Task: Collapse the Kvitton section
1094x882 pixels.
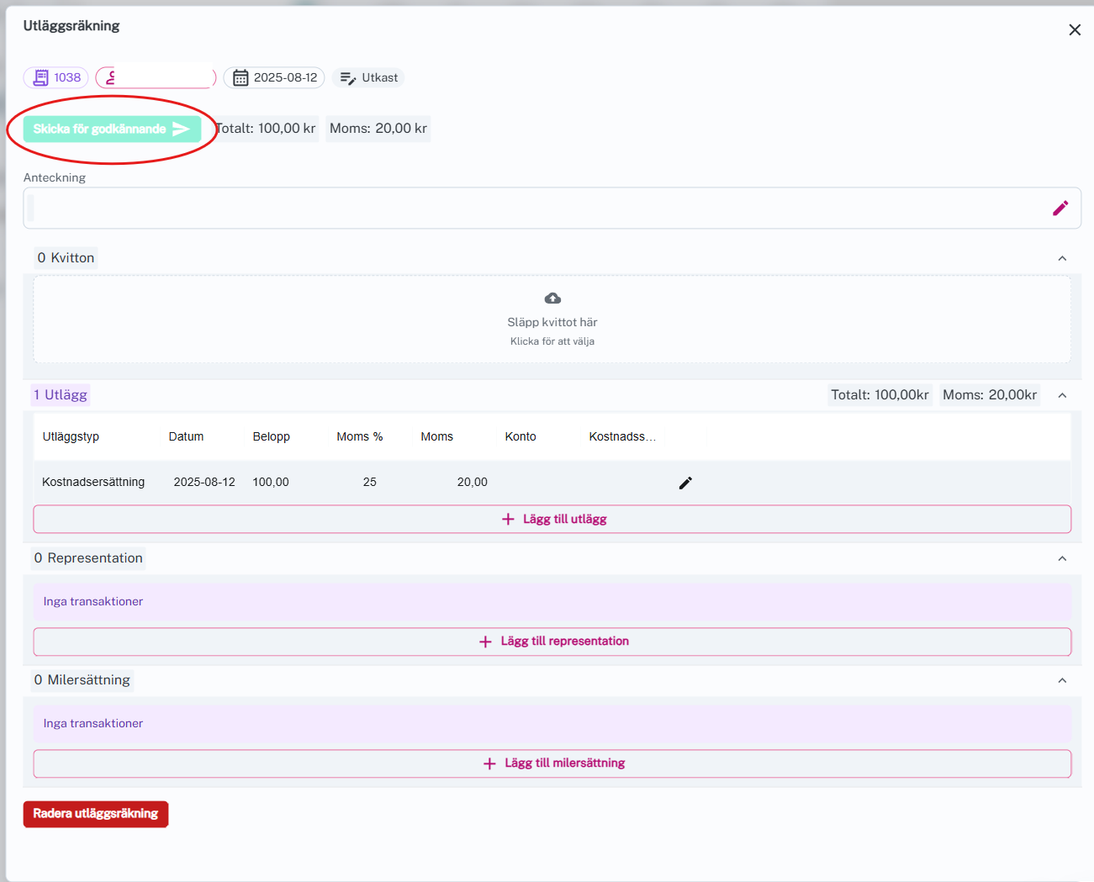Action: [1062, 258]
